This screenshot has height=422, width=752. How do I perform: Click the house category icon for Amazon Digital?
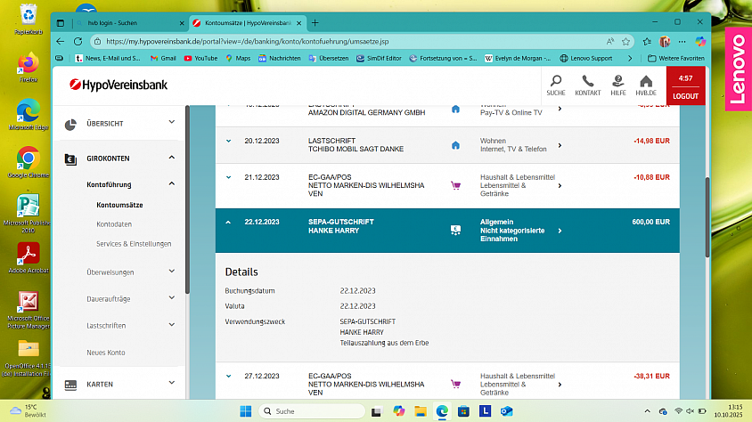point(455,110)
